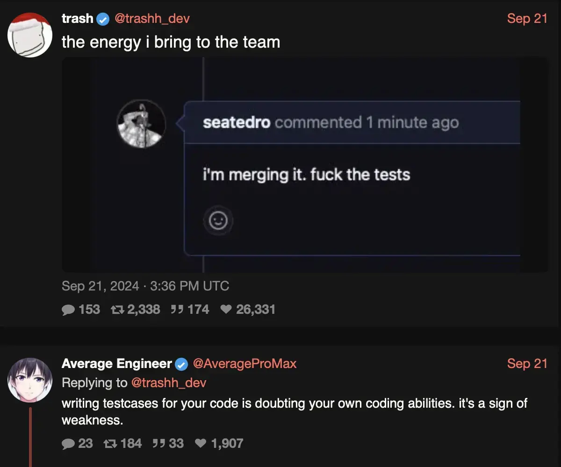Click the comment icon showing 23 replies
This screenshot has height=467, width=561.
coord(68,444)
